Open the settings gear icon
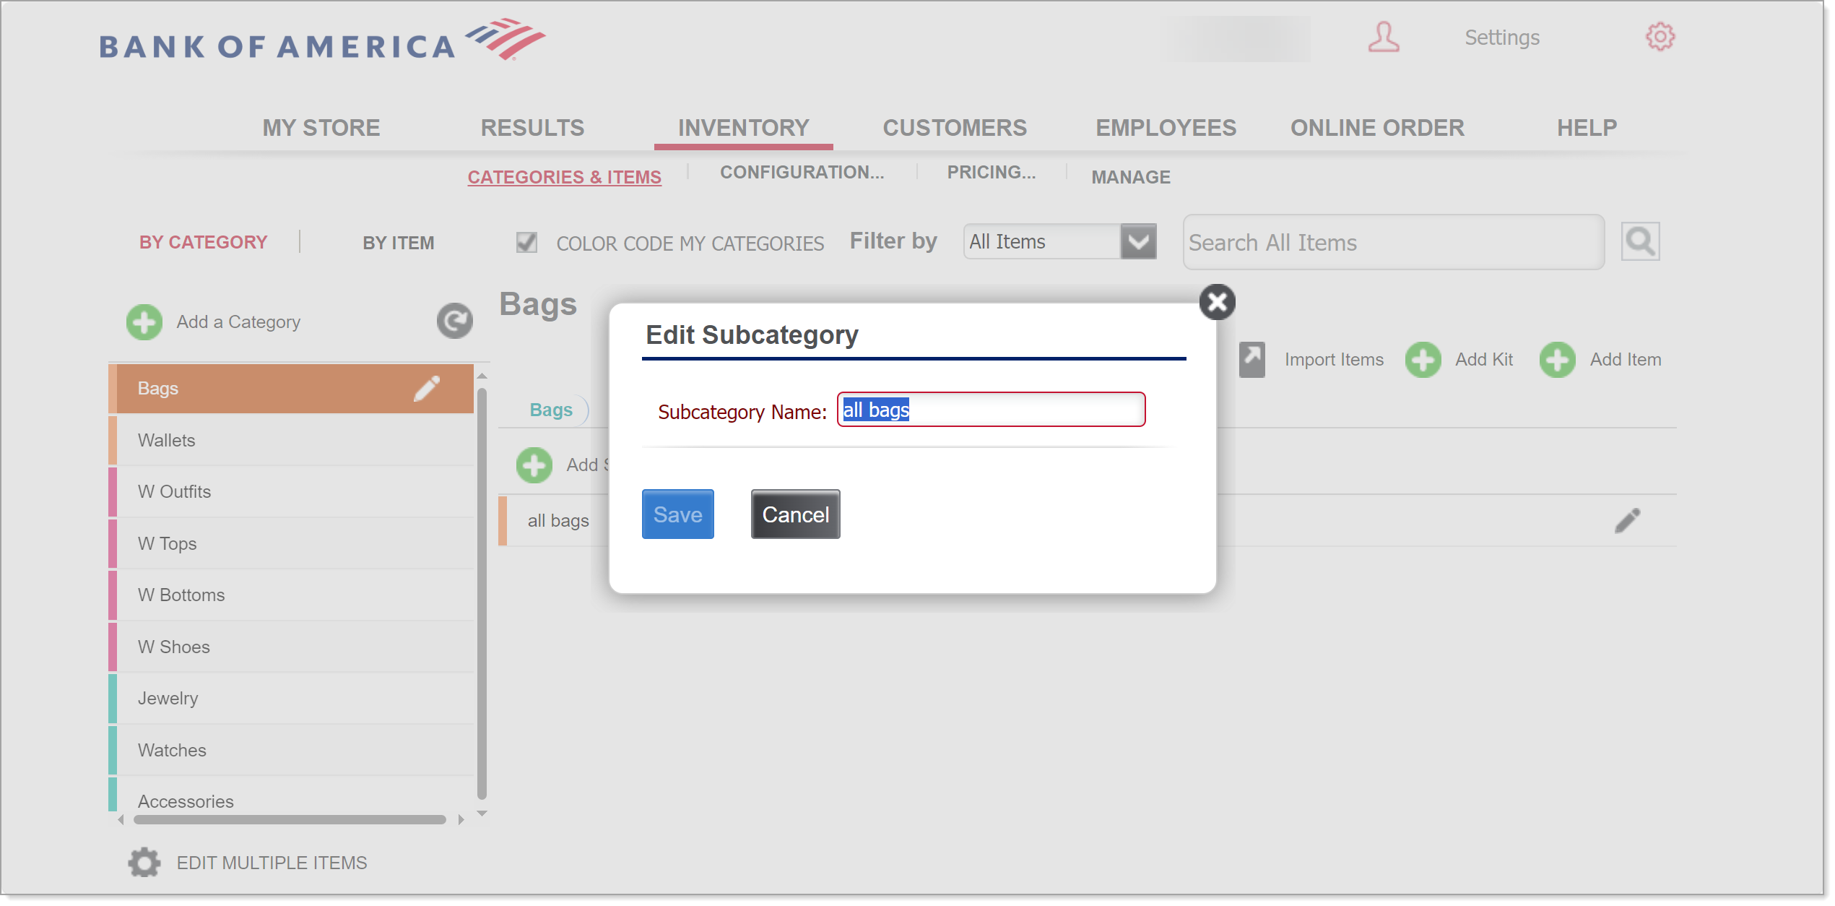 click(x=1660, y=37)
